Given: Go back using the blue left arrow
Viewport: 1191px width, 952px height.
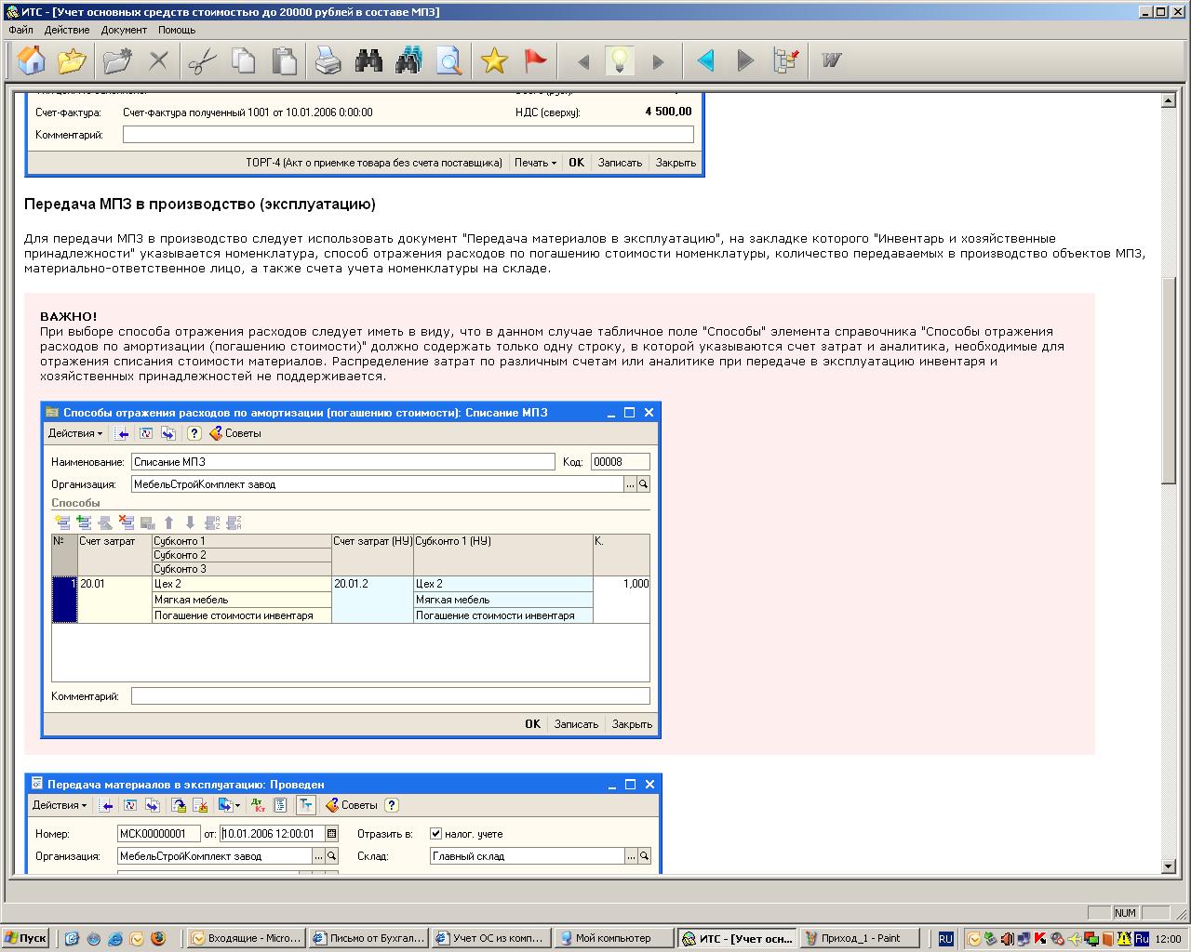Looking at the screenshot, I should click(705, 61).
